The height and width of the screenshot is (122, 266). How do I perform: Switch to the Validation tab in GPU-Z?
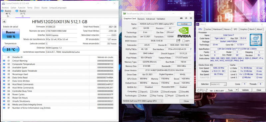tap(161, 19)
